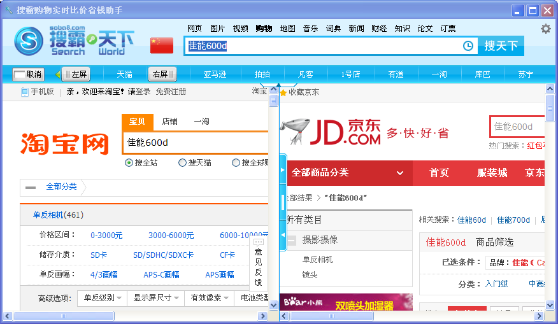Click the 右屏 button
The width and height of the screenshot is (558, 324).
162,74
